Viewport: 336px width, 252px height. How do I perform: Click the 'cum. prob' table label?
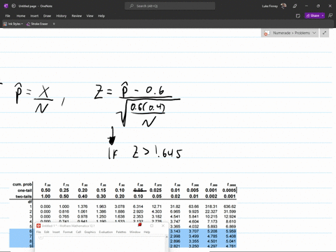pos(22,184)
